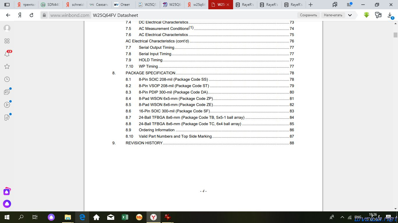Open the notifications bell in sidebar
This screenshot has height=223, width=398.
pos(7,54)
